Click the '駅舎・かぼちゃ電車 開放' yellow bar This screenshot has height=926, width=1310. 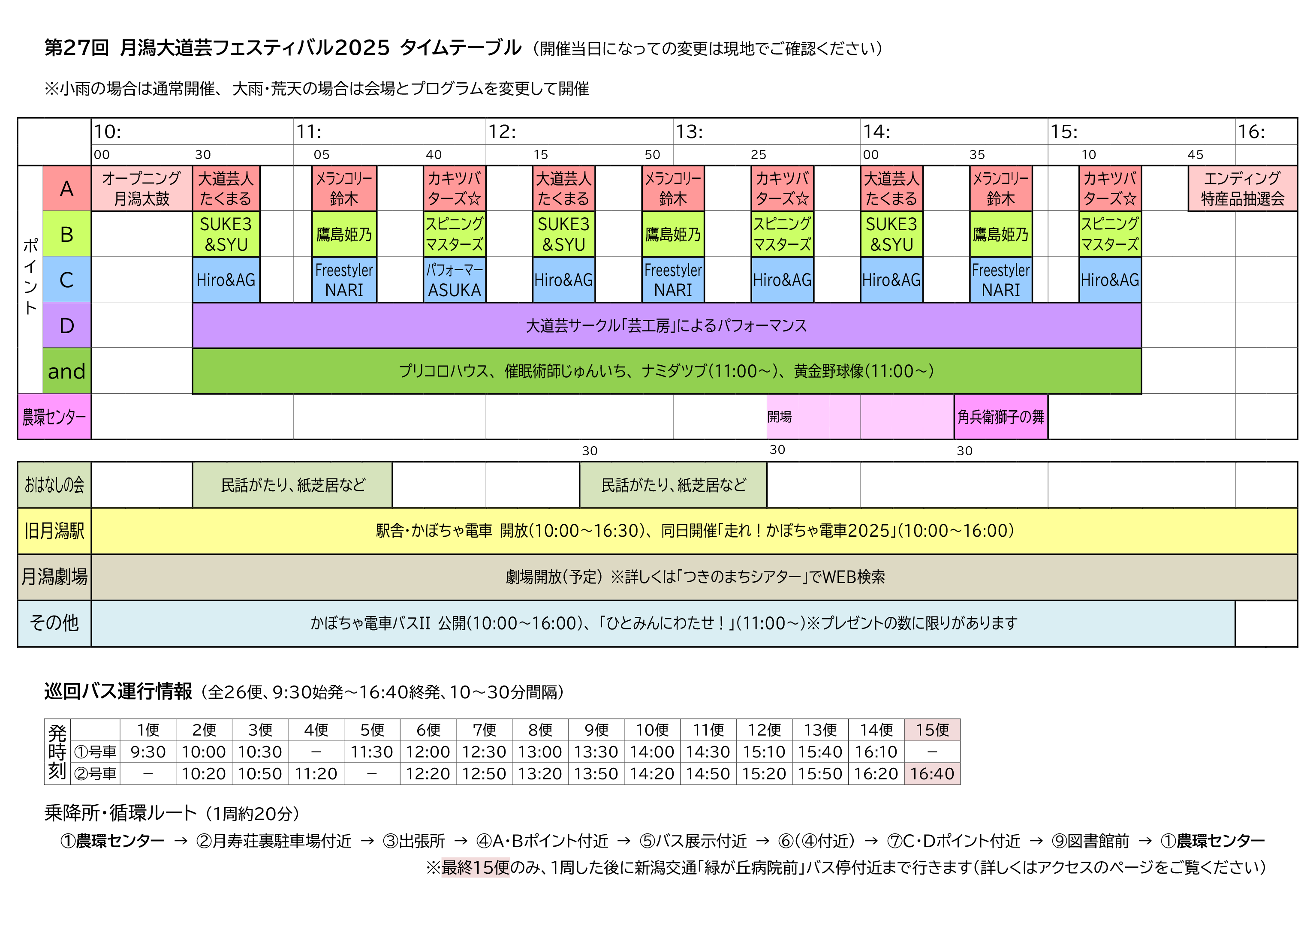point(694,531)
